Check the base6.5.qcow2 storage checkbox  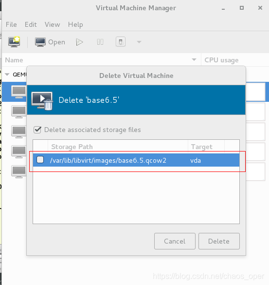point(40,160)
